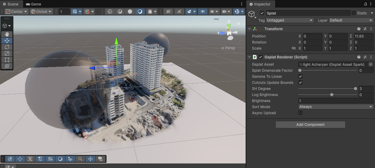The image size is (375, 168).
Task: Click the four-arrow move icon in bottom toolbar
Action: (20, 159)
